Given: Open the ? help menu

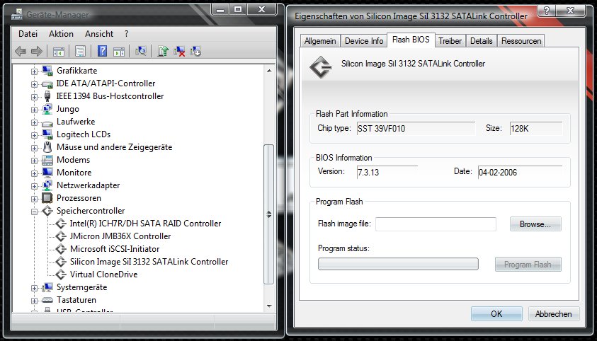Looking at the screenshot, I should point(126,34).
